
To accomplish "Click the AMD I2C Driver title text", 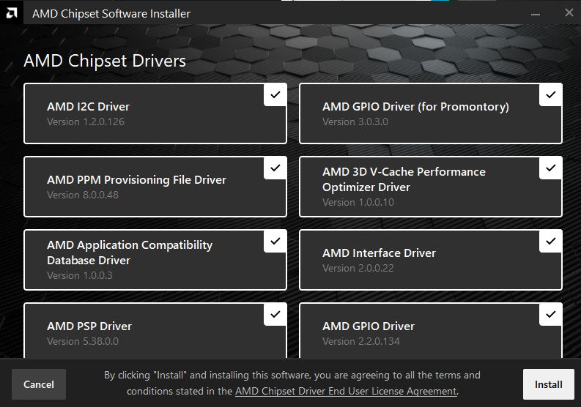I will 88,107.
